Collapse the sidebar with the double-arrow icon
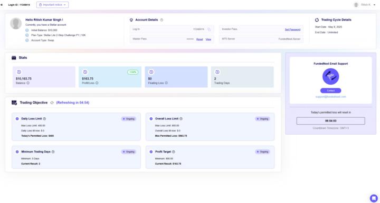 (2, 5)
